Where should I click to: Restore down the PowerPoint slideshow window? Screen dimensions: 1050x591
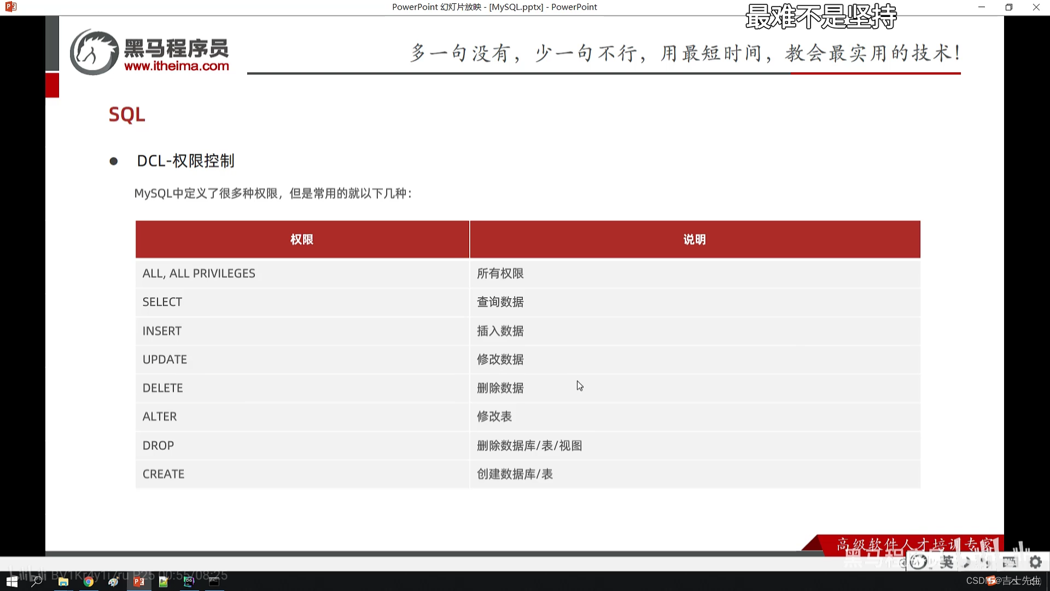click(1008, 7)
